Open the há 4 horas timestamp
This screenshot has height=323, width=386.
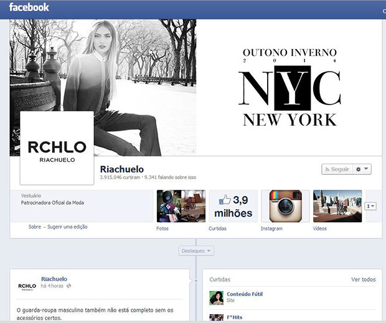(52, 286)
